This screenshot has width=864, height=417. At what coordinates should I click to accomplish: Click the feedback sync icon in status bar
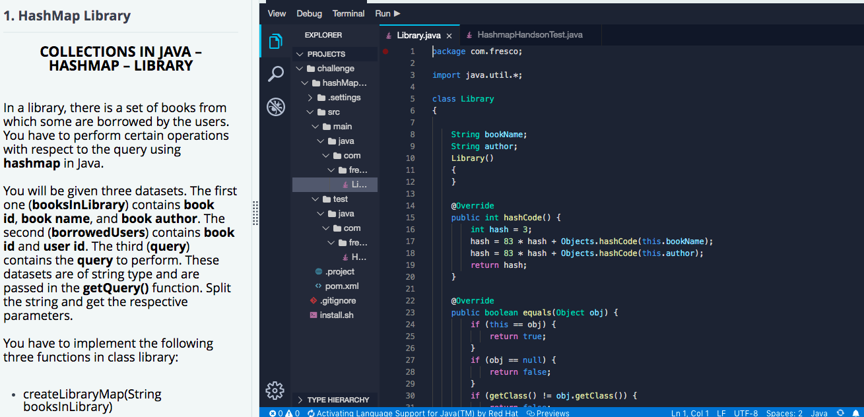840,413
